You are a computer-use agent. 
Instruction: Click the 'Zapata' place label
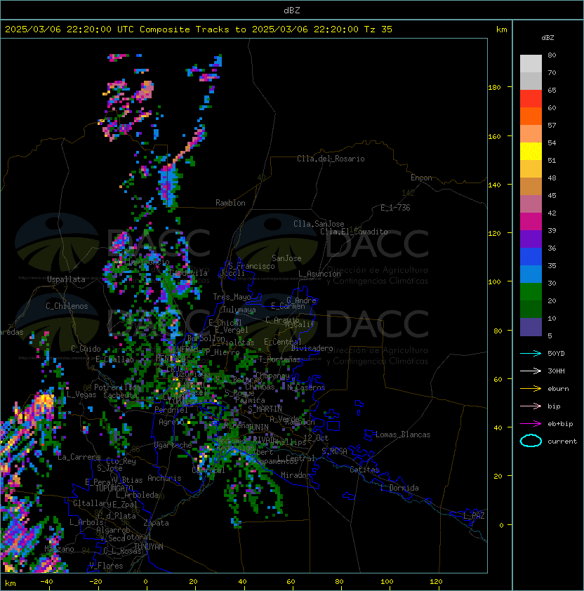[156, 523]
